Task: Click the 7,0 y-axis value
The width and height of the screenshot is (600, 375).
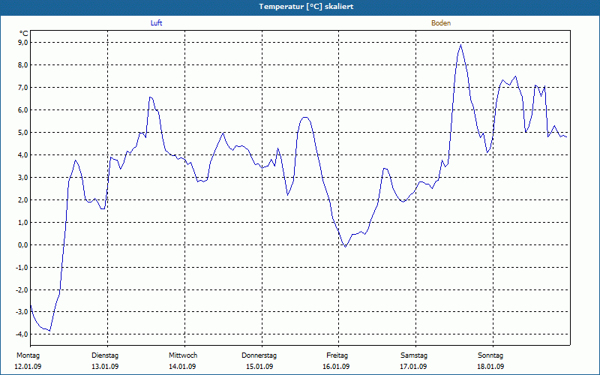Action: coord(23,88)
